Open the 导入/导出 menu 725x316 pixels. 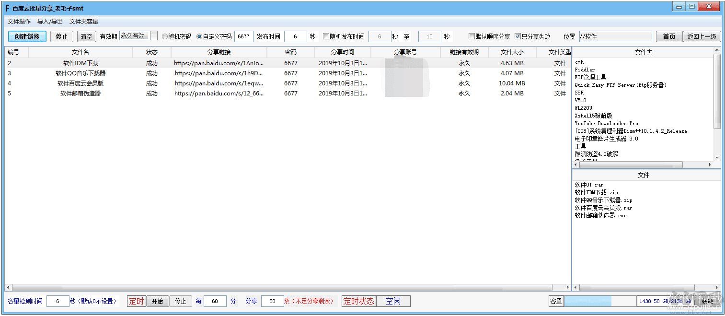[50, 22]
